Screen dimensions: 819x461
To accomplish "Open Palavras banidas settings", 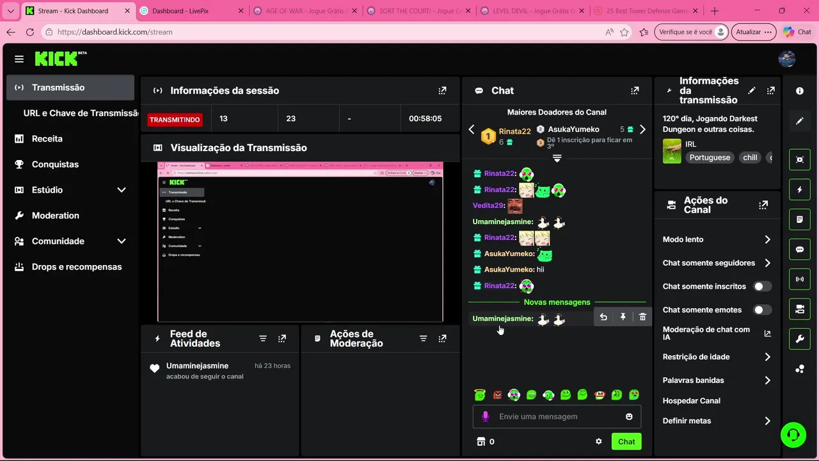I will click(717, 380).
